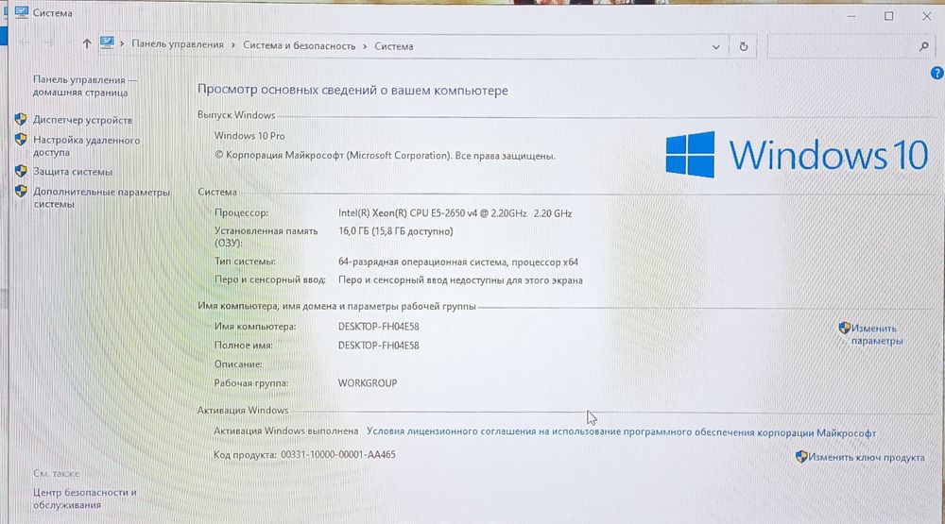Click shield icon next to Изменить ключ продукта
Viewport: 945px width, 524px height.
801,457
